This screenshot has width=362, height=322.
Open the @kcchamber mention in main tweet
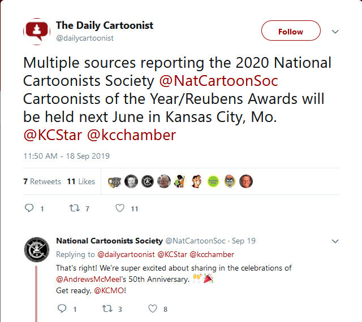point(131,135)
